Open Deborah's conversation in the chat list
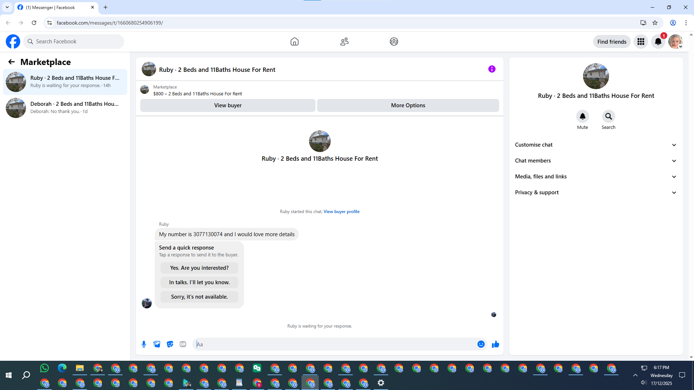694x390 pixels. pos(65,108)
